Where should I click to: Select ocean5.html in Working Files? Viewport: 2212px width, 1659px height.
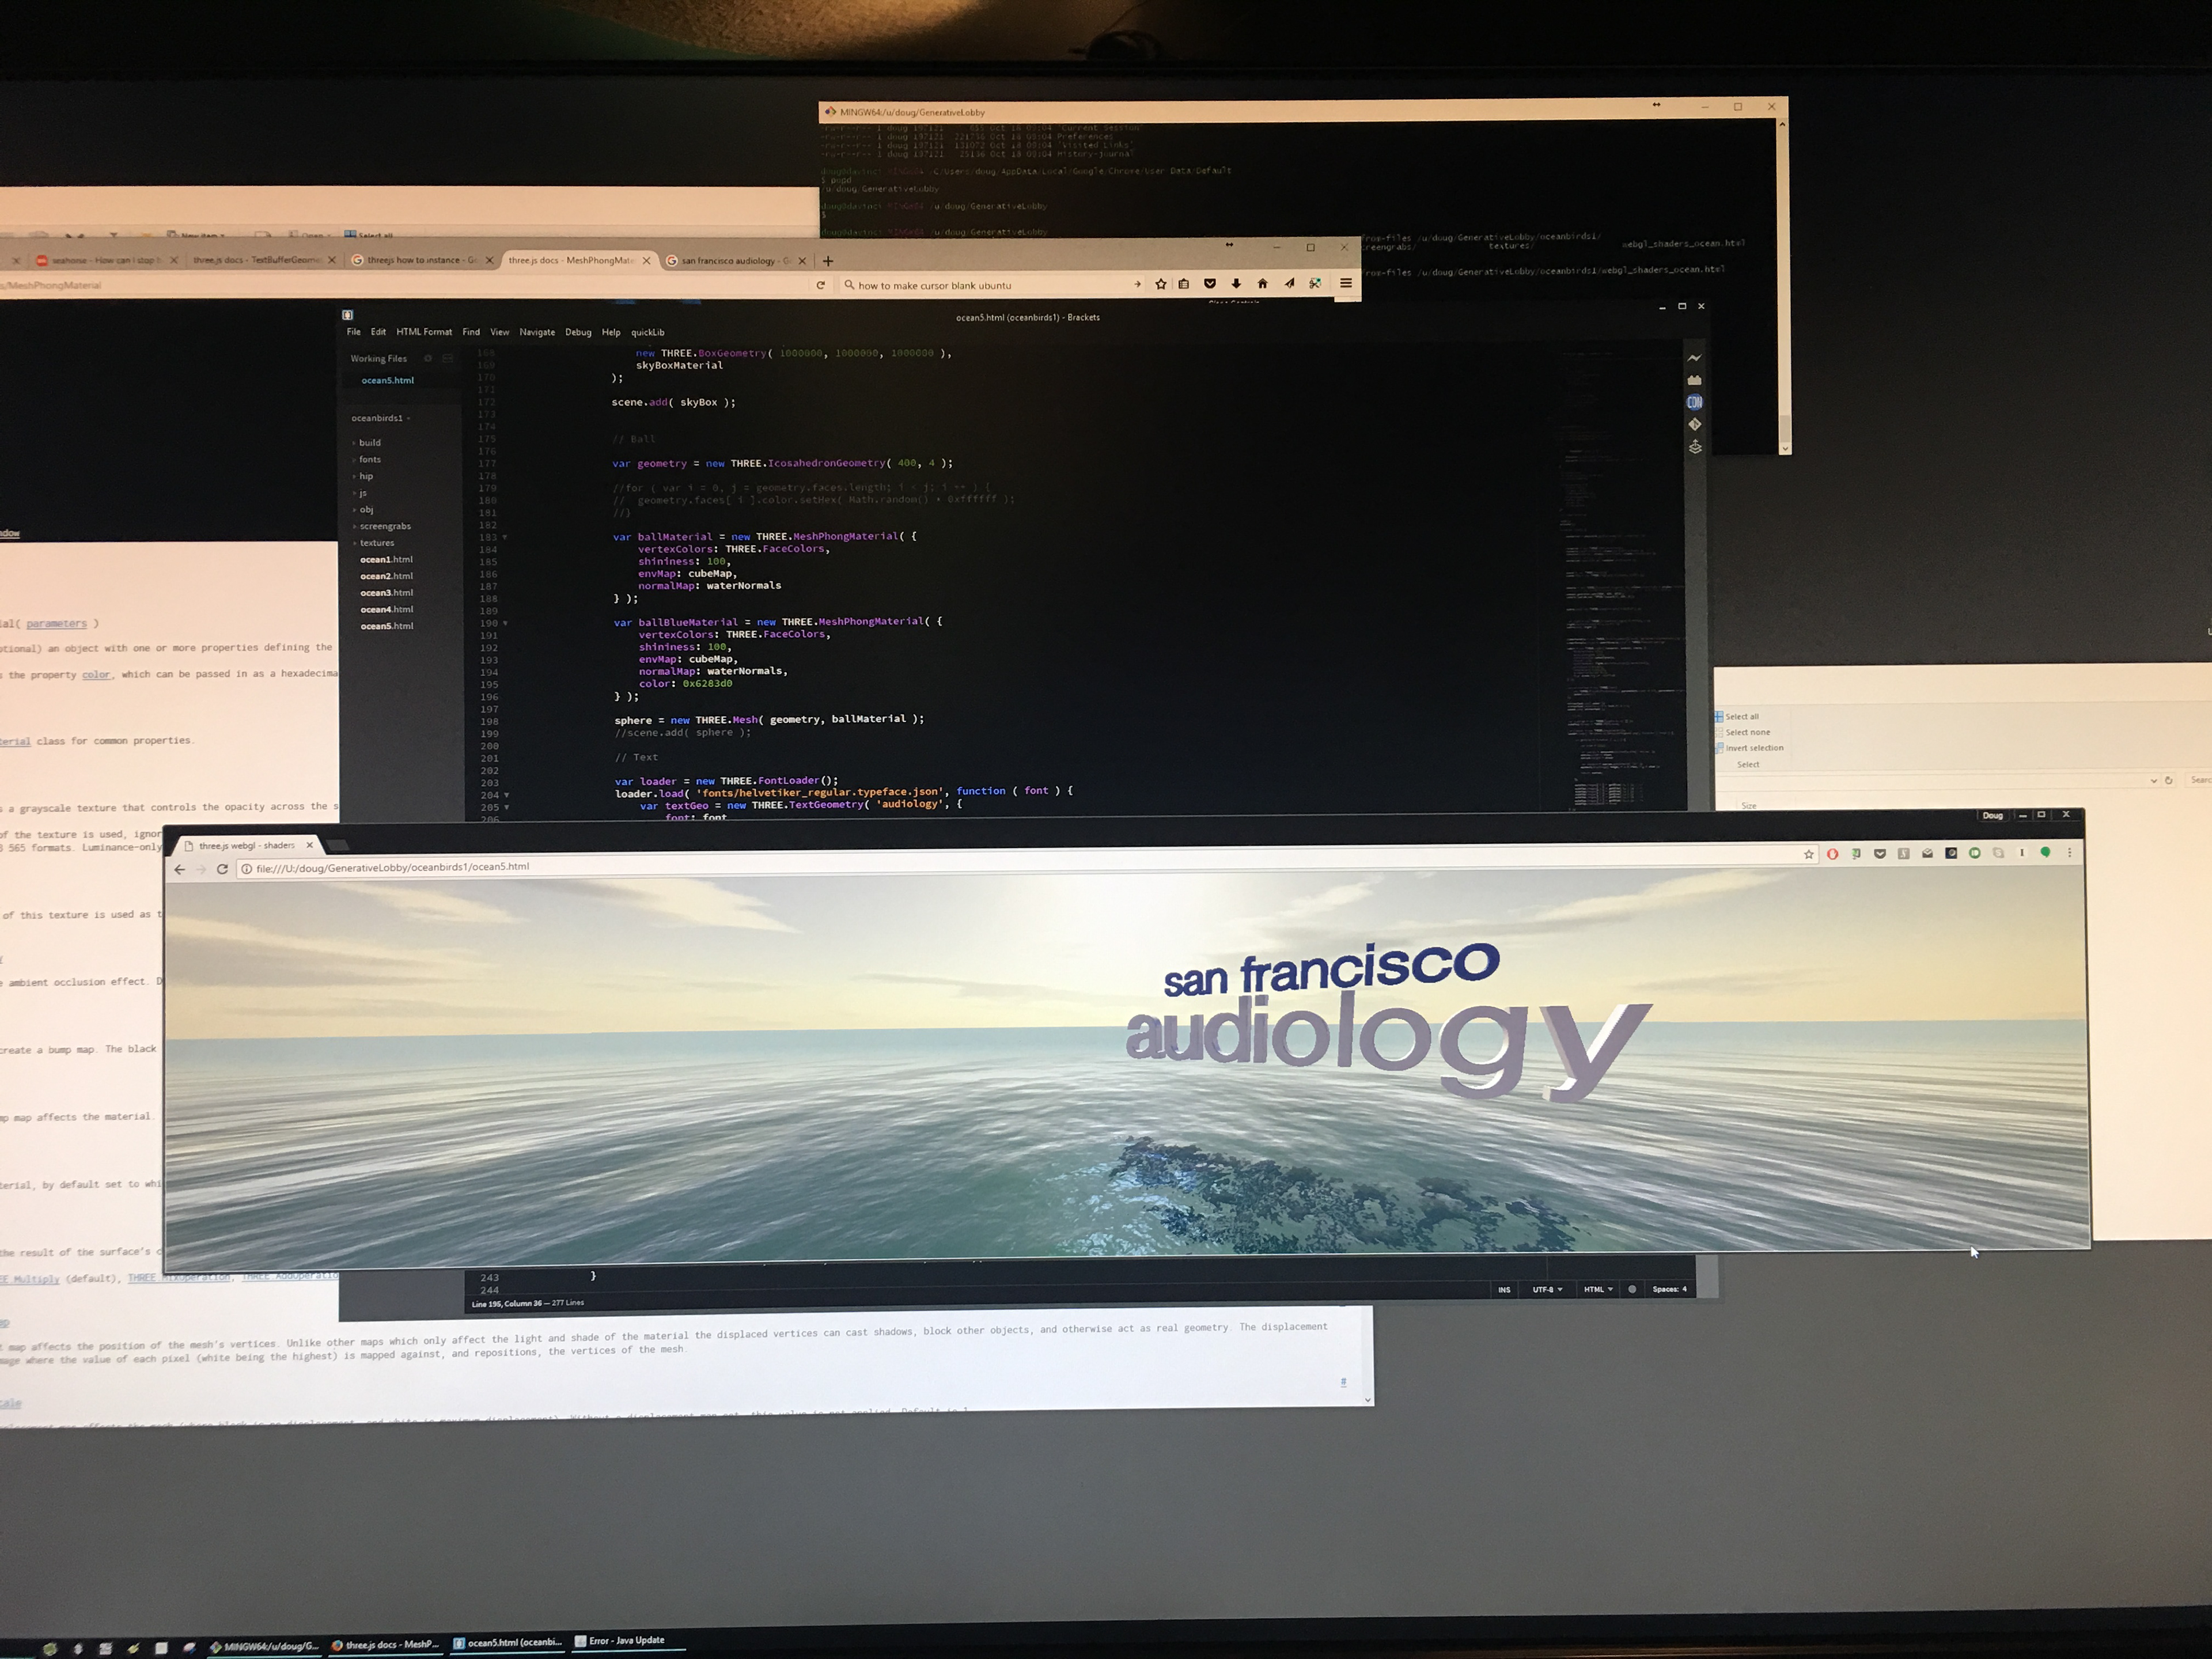(x=387, y=380)
